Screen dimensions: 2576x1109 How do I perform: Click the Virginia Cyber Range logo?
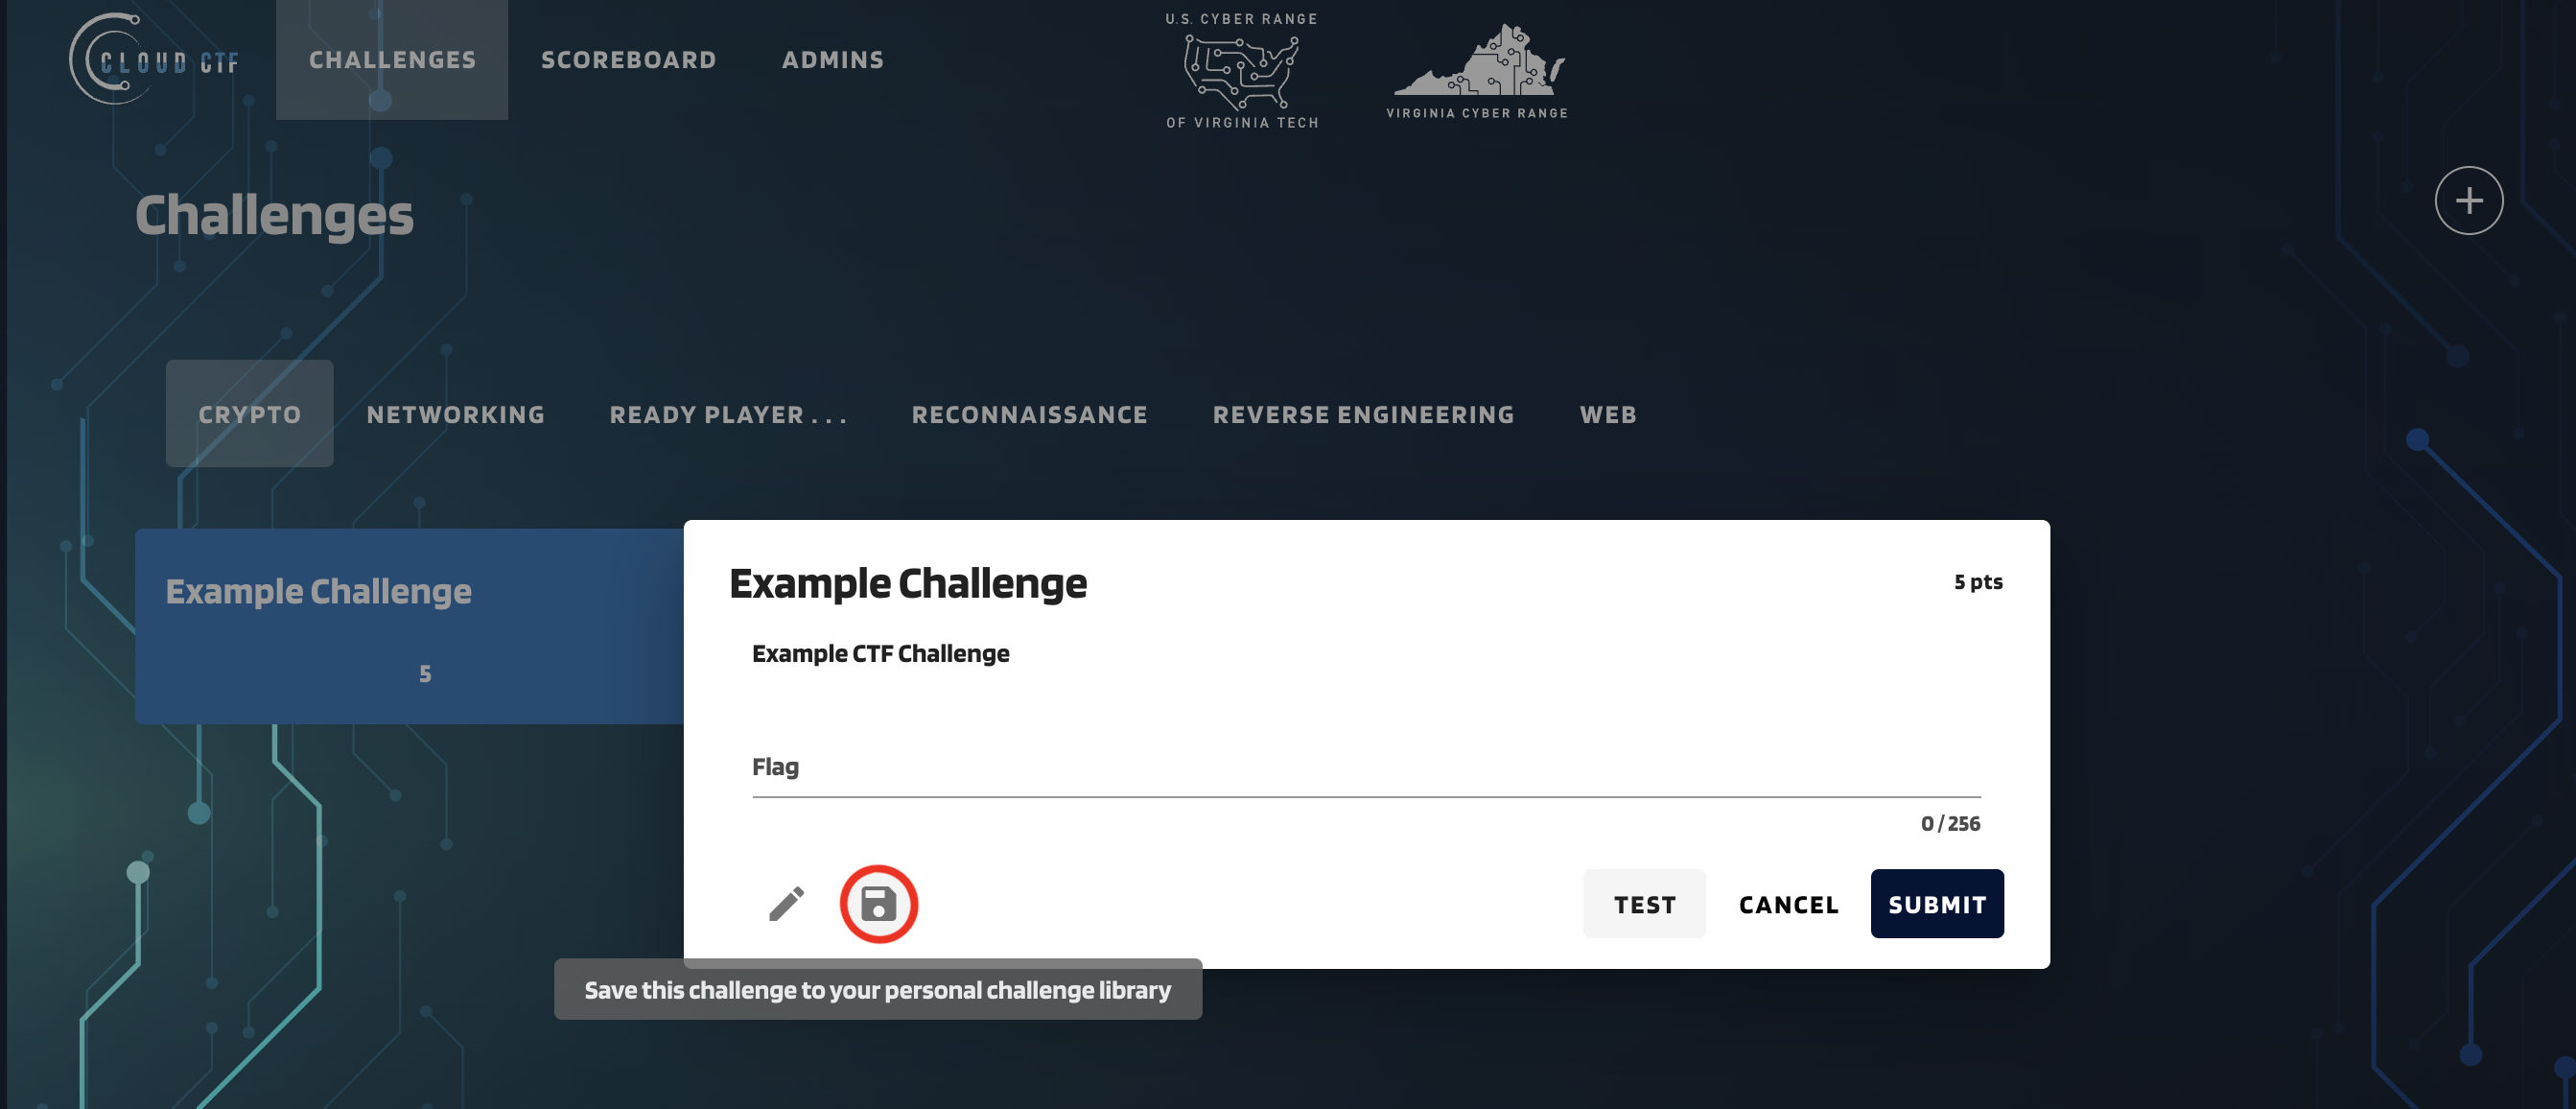click(x=1477, y=66)
